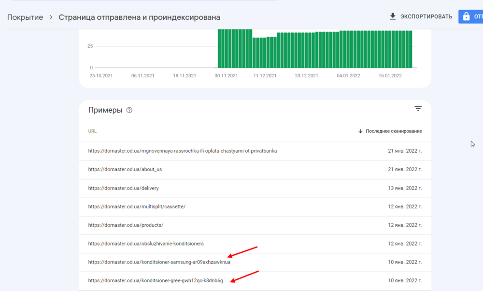Image resolution: width=483 pixels, height=291 pixels.
Task: Click the download icon beside Экспортировать
Action: point(393,16)
